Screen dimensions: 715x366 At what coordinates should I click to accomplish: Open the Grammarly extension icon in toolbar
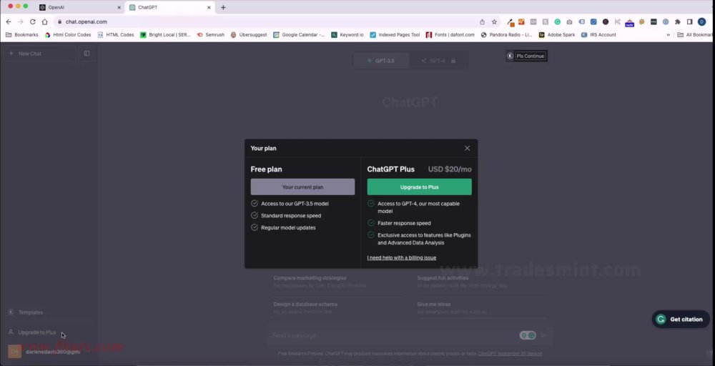point(557,21)
